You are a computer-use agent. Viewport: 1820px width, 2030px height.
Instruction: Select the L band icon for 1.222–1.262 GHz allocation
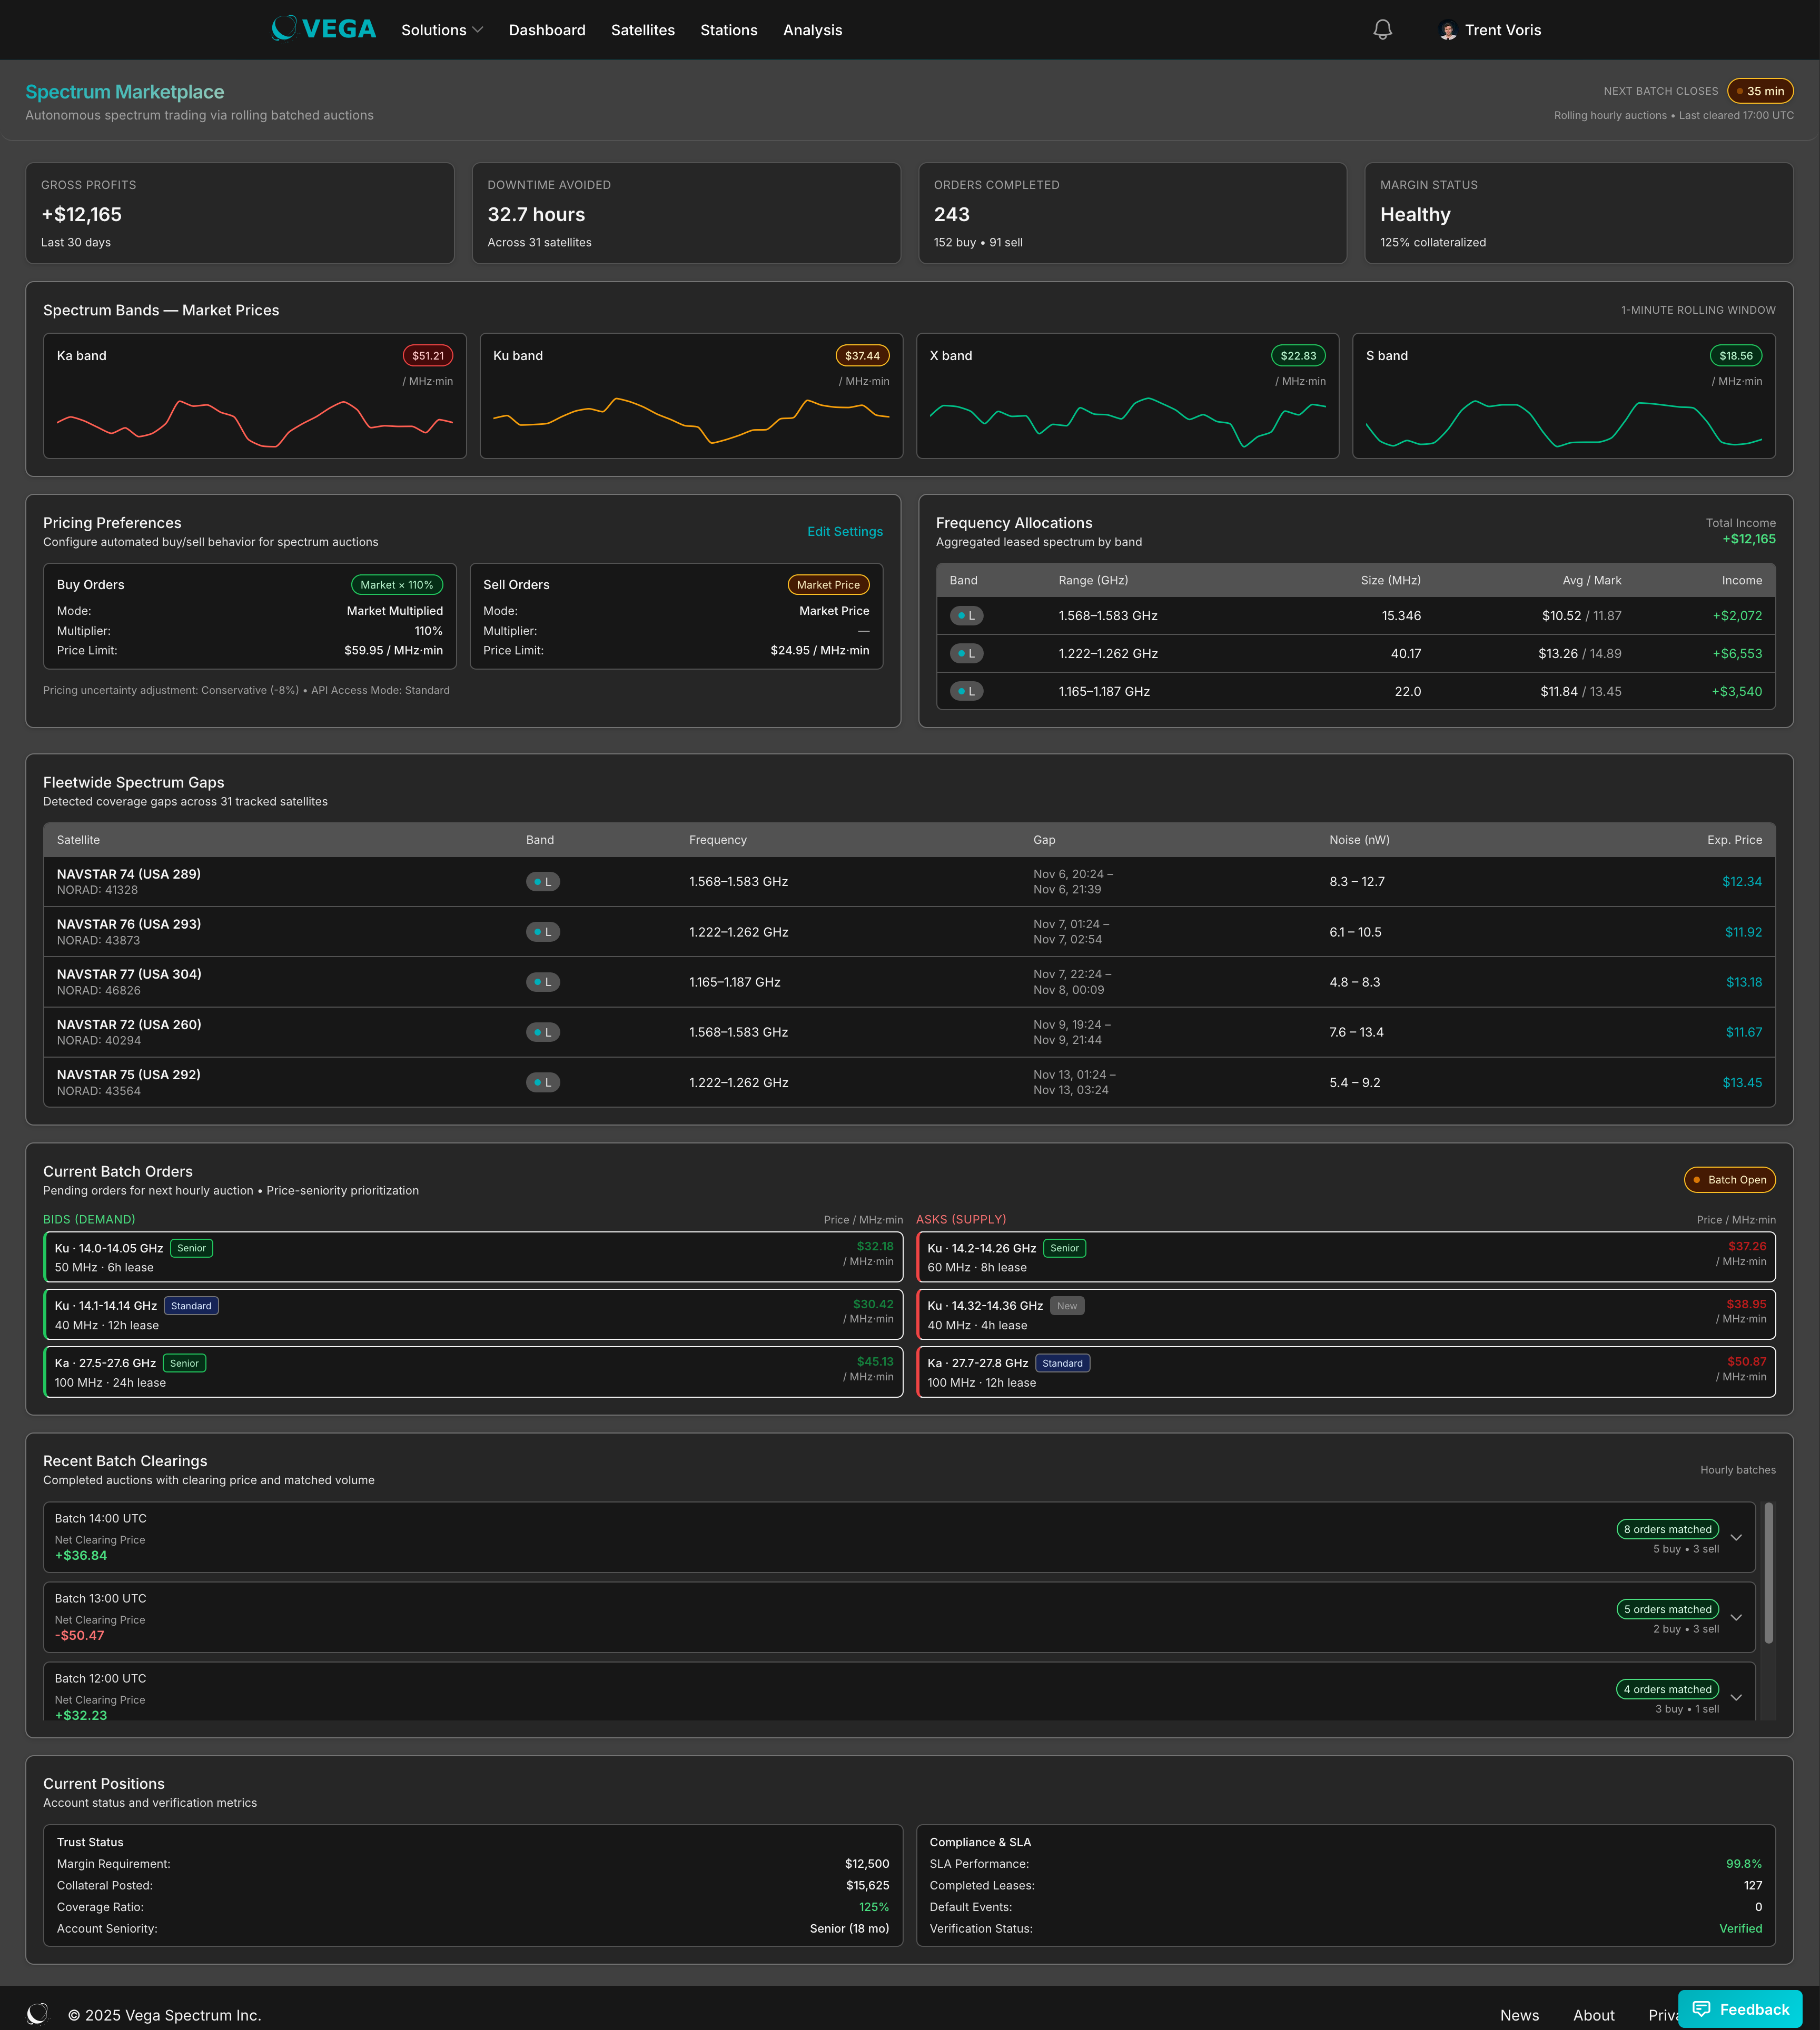tap(966, 653)
